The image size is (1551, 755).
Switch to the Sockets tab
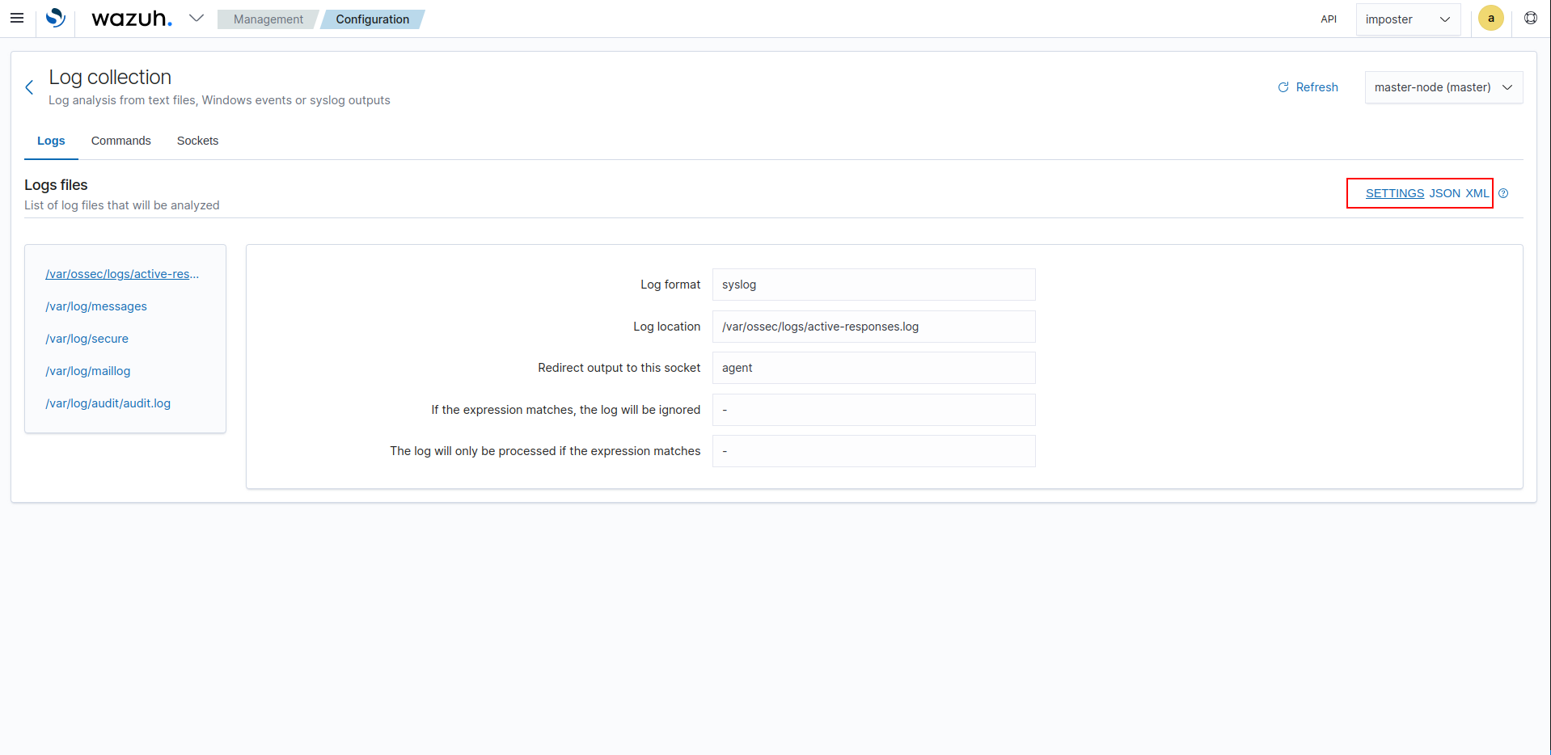pyautogui.click(x=197, y=141)
